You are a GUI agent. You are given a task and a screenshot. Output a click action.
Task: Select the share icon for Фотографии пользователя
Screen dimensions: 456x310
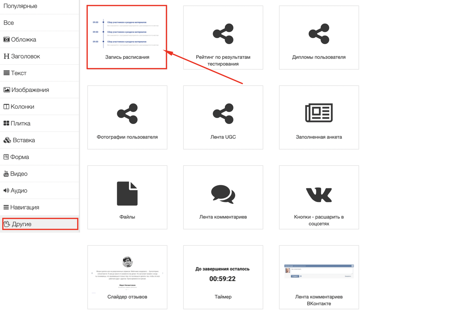tap(127, 113)
